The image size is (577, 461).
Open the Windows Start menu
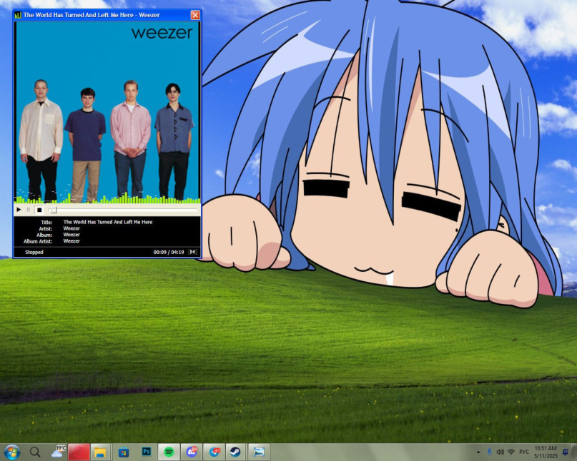click(12, 452)
